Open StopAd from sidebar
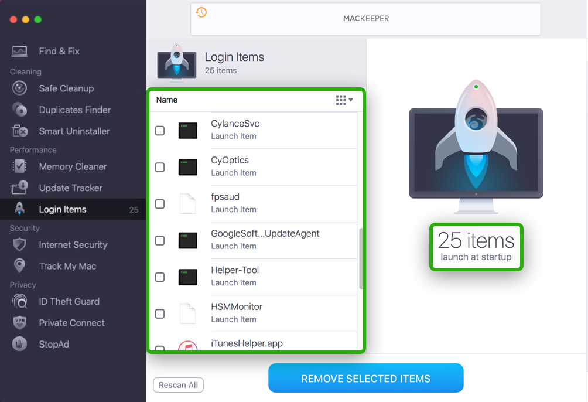The image size is (588, 402). pos(54,344)
